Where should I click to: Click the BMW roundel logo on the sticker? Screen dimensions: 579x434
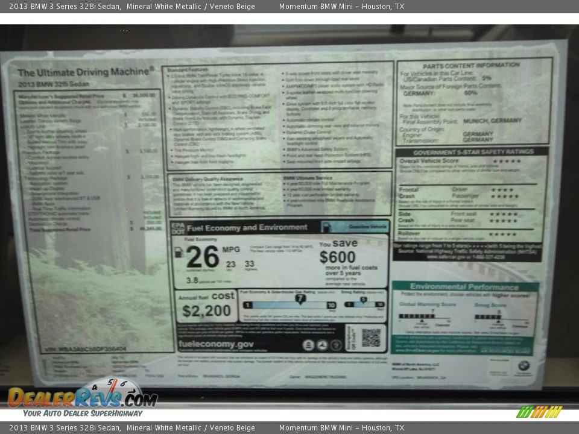tap(524, 366)
